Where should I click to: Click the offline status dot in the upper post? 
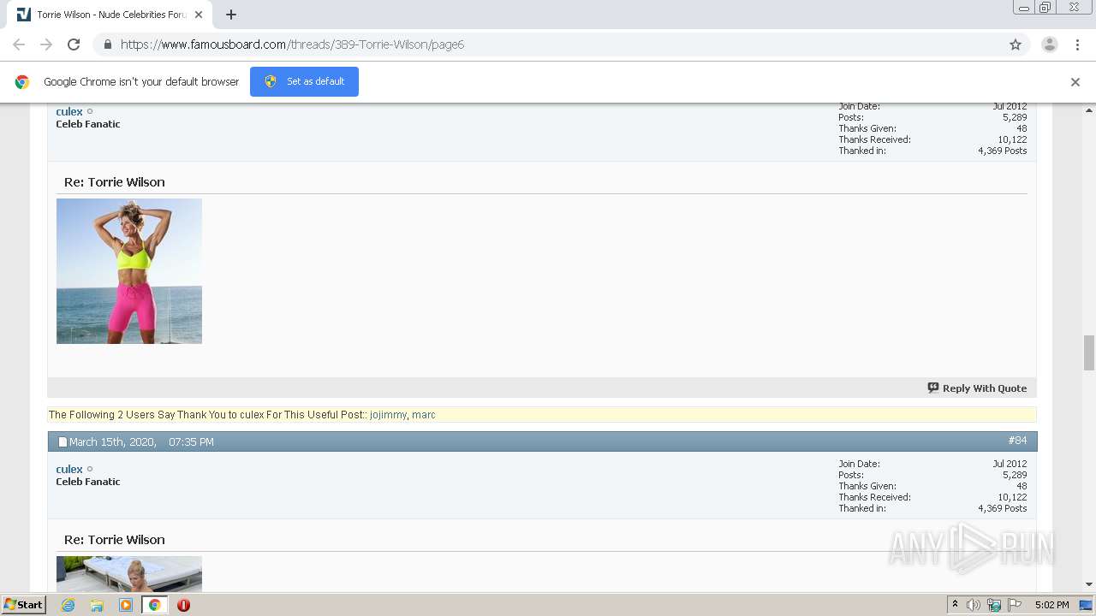90,111
